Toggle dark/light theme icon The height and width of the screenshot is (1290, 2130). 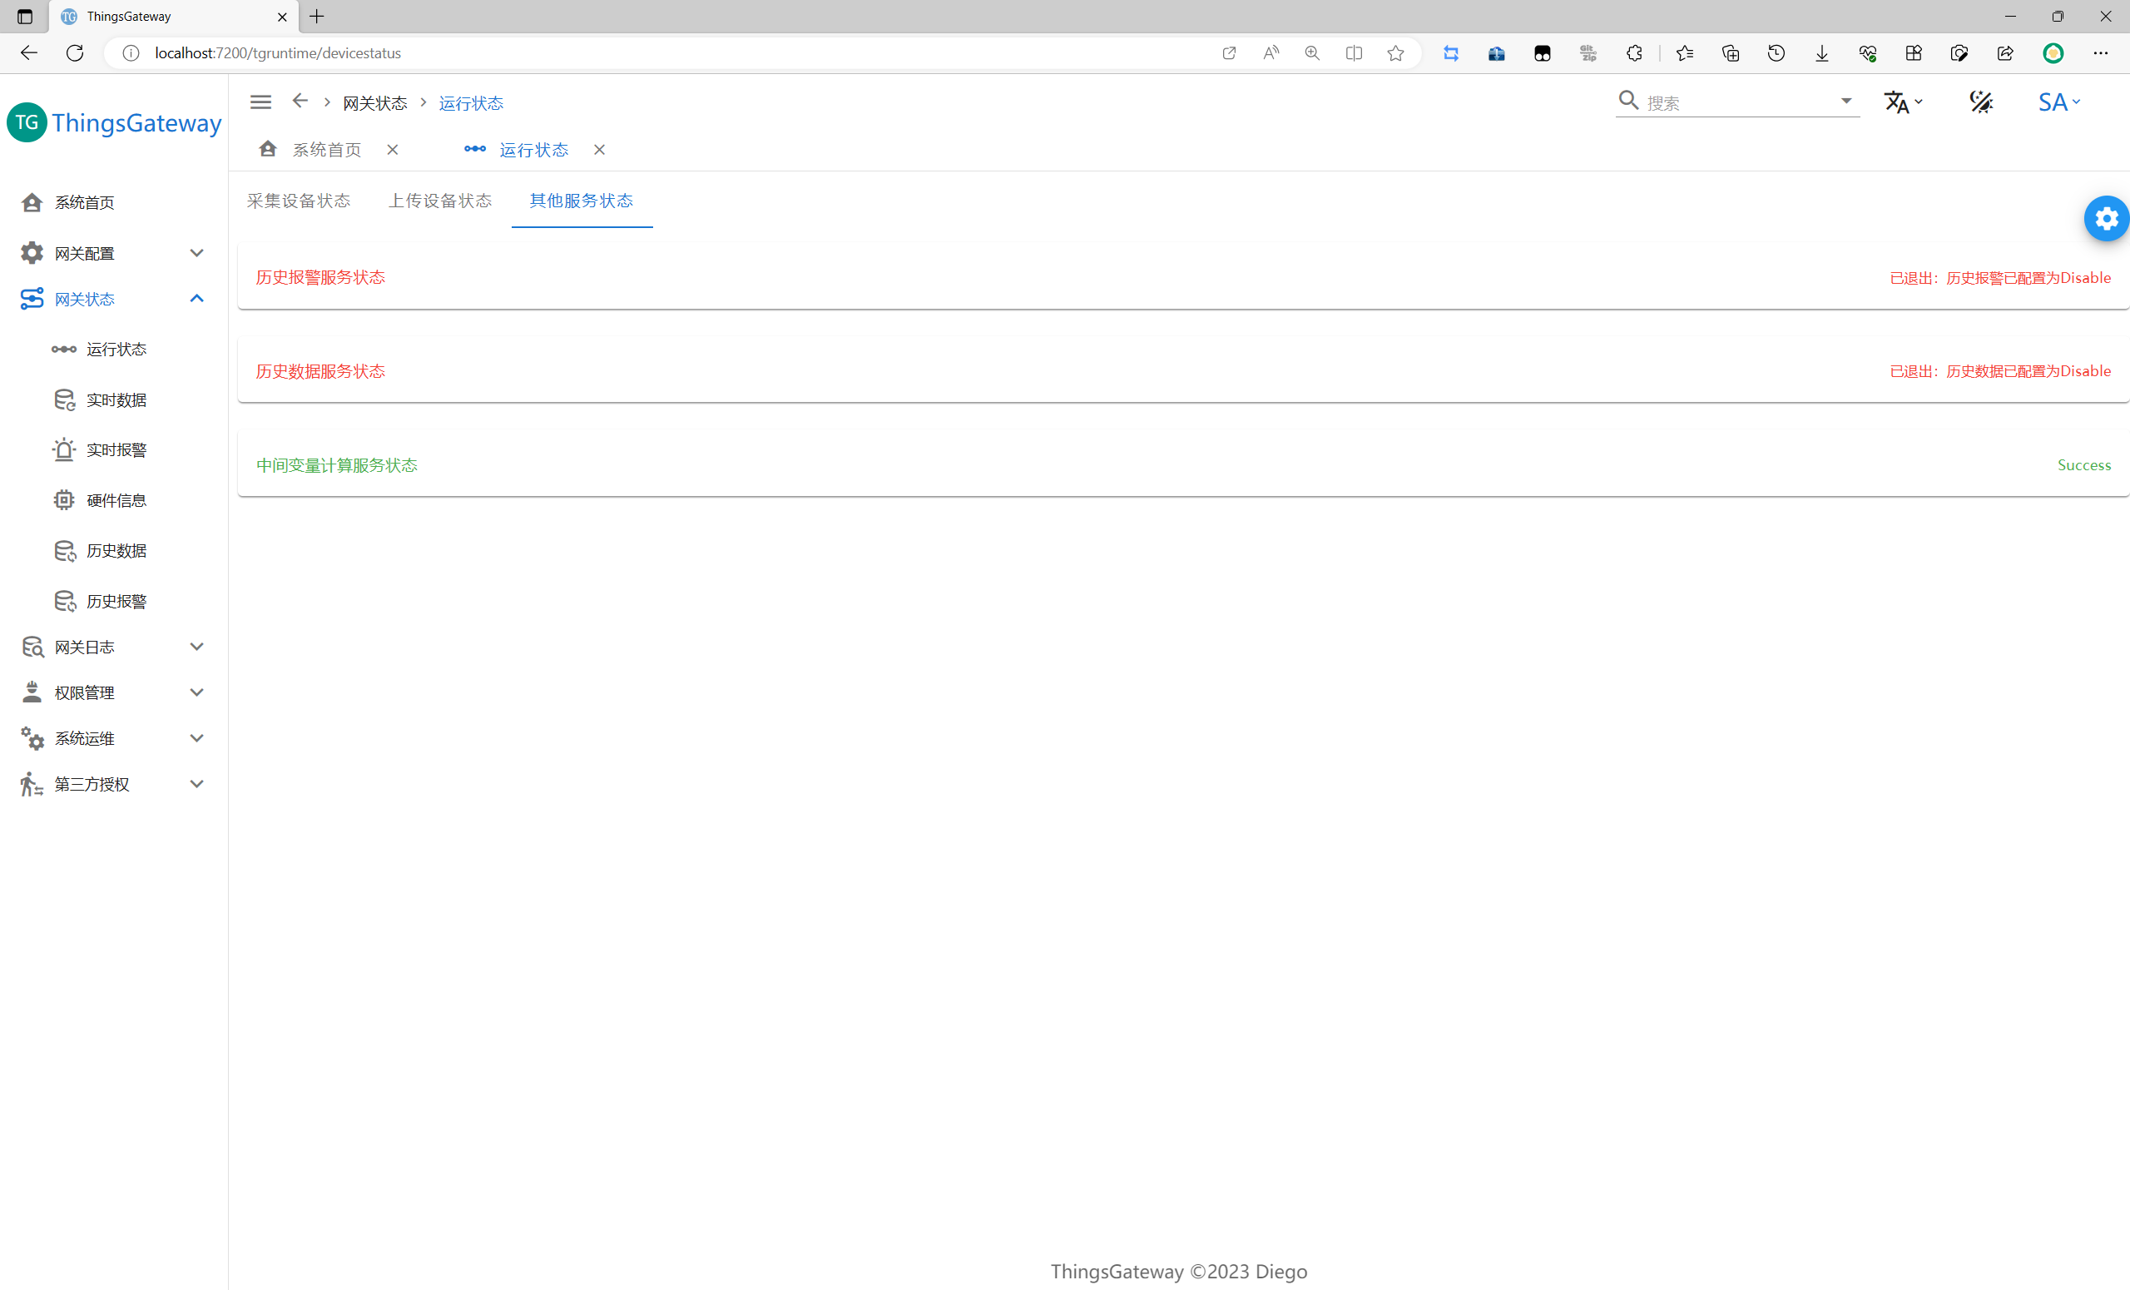(1980, 102)
